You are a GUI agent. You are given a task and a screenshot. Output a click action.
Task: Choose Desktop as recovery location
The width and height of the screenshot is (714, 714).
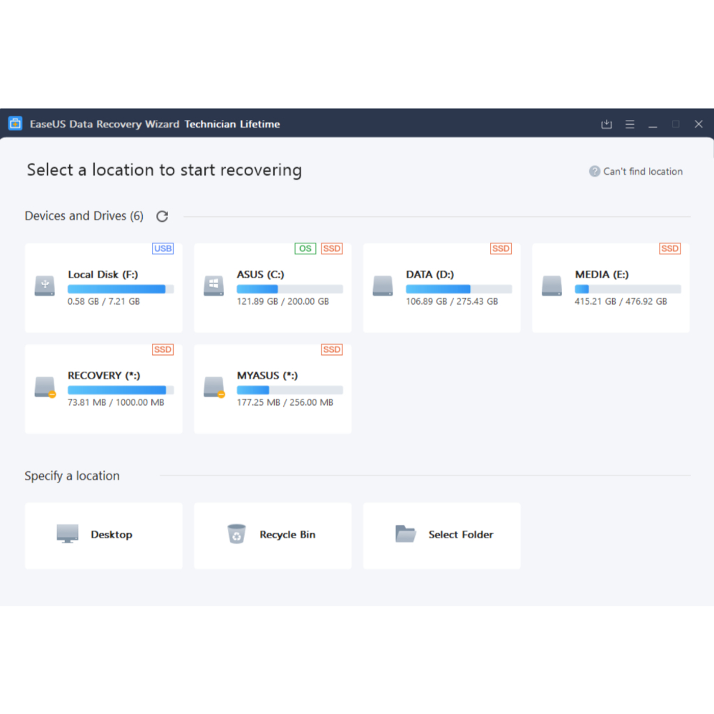tap(104, 535)
